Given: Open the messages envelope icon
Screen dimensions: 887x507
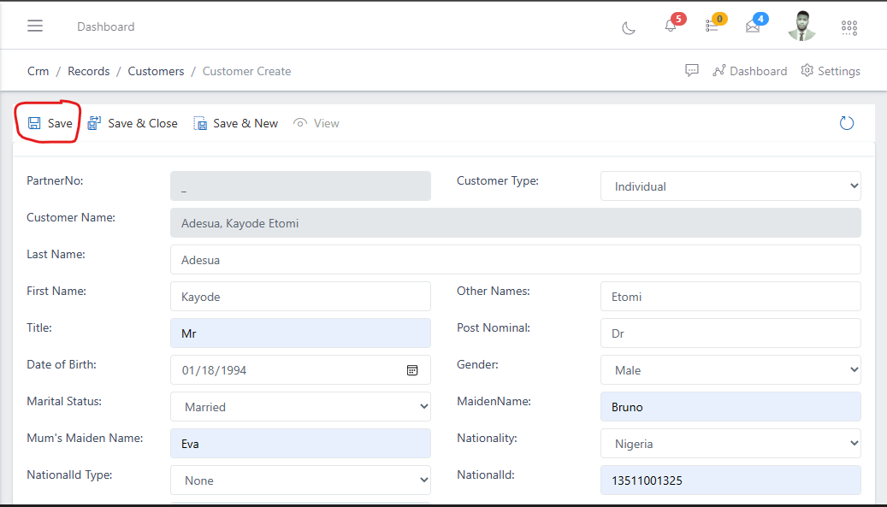Looking at the screenshot, I should point(752,27).
